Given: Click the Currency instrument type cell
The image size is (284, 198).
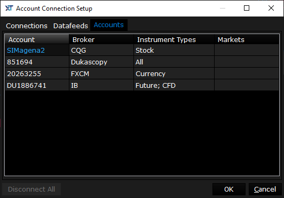Looking at the screenshot, I should (x=174, y=73).
